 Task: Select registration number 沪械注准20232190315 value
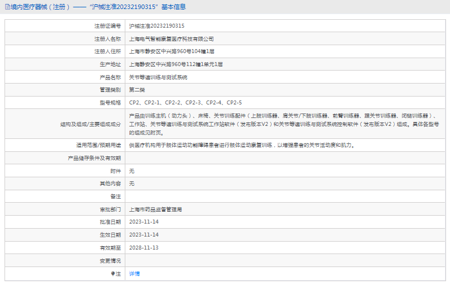pyautogui.click(x=157, y=26)
